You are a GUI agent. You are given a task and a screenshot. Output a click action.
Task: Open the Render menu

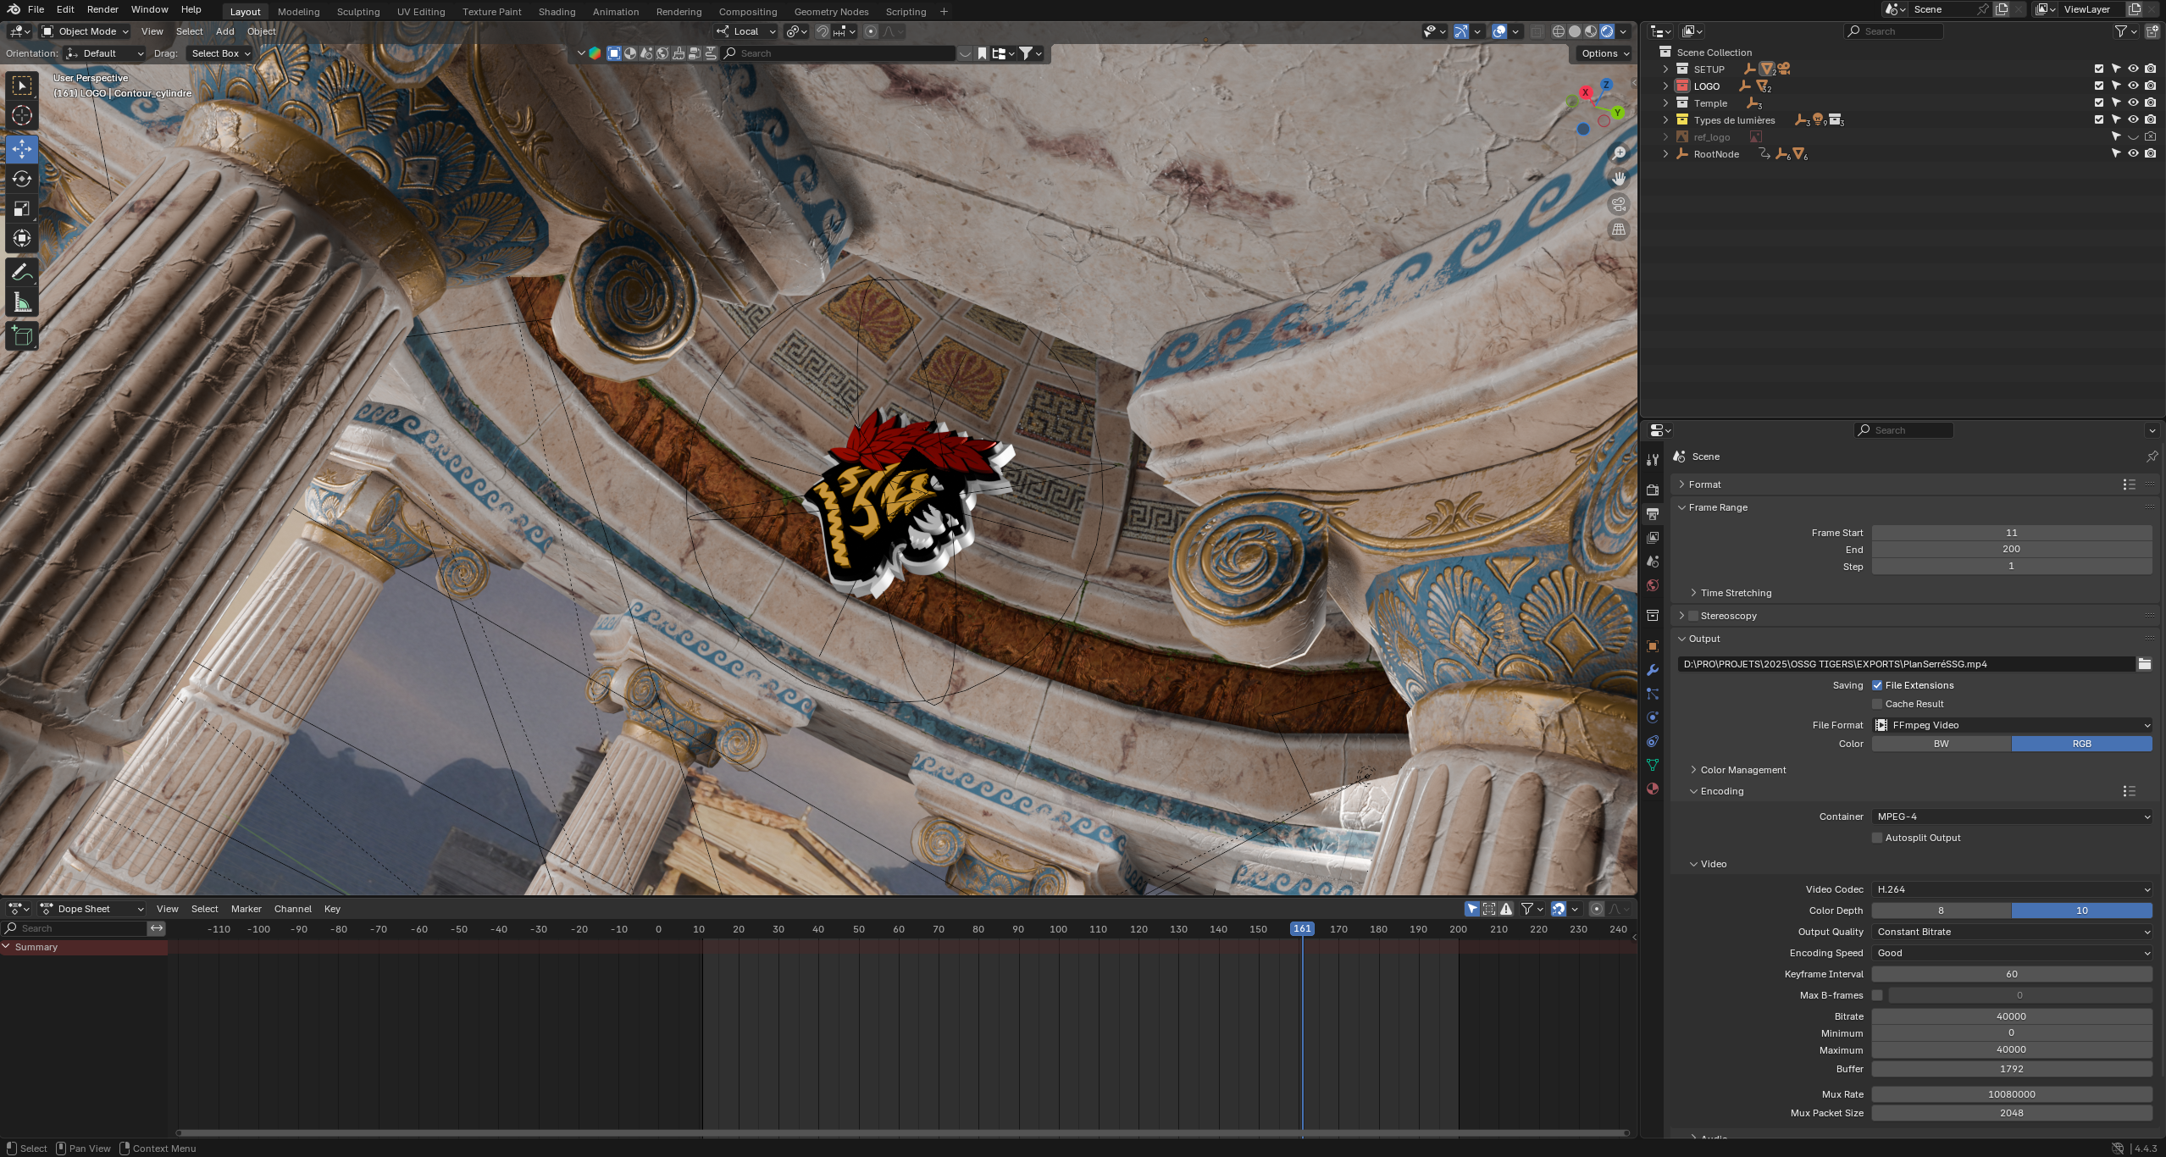coord(102,9)
